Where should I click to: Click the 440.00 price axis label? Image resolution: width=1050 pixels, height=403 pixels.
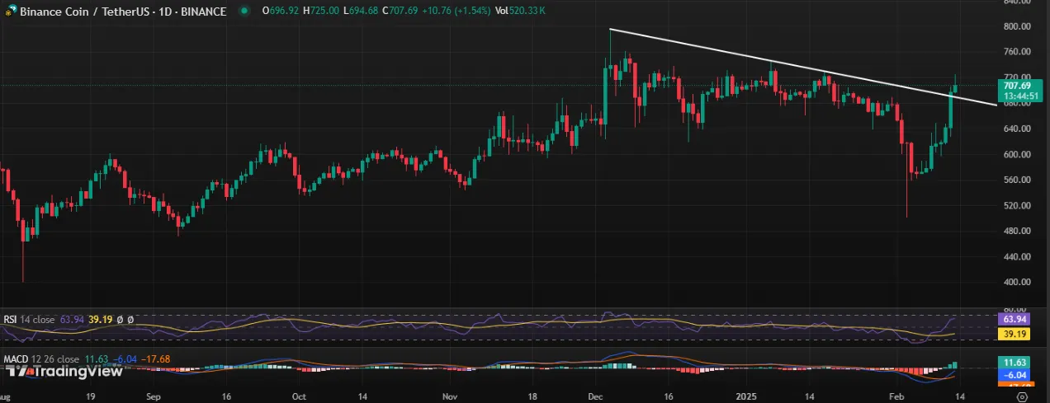coord(1016,256)
